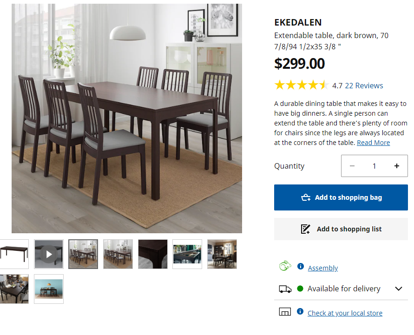Click the local store building icon
The image size is (414, 335).
(285, 312)
